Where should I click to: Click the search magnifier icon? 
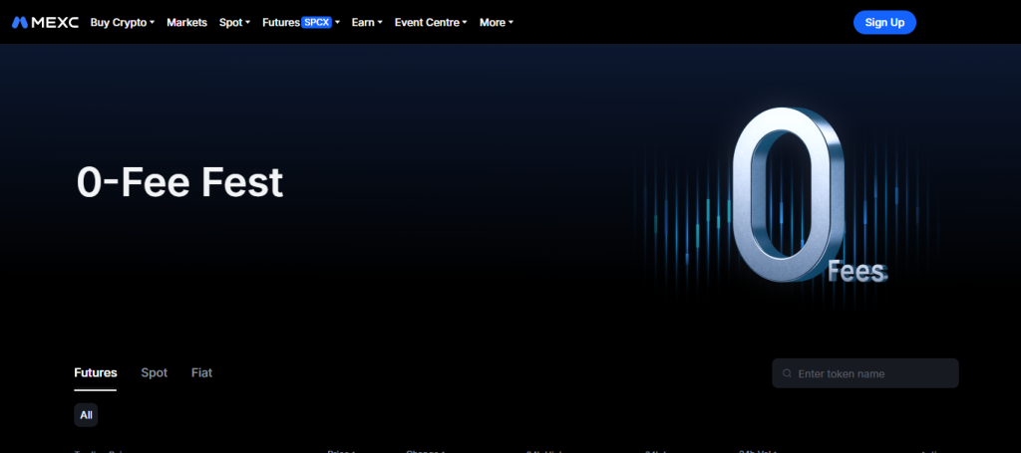click(788, 373)
